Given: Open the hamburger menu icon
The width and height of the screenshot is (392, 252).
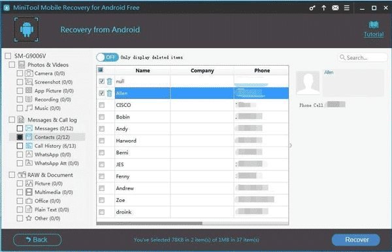Looking at the screenshot, I should pyautogui.click(x=347, y=8).
